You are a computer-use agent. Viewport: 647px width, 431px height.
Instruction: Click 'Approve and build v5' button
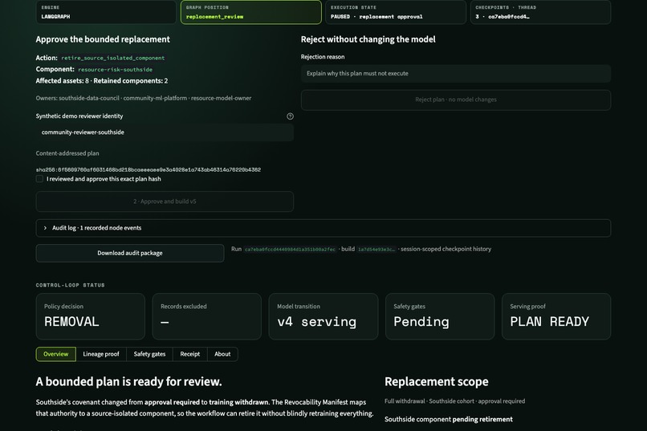pos(165,201)
